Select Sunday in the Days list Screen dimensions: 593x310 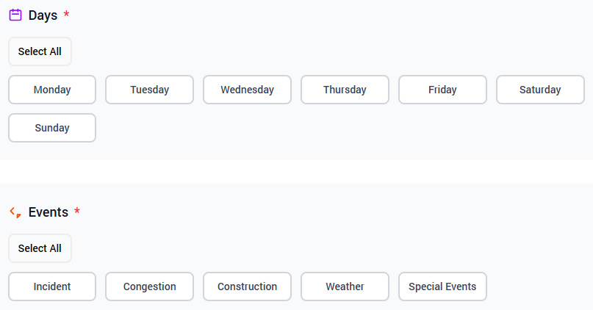(x=52, y=128)
